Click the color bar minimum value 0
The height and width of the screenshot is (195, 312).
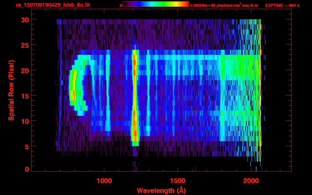[x=121, y=5]
